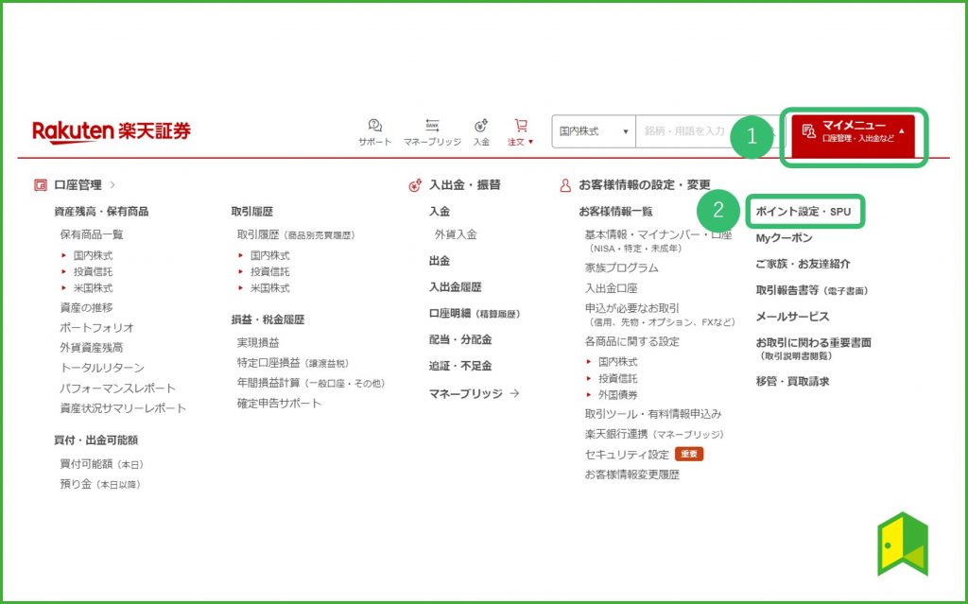Open 保有商品一覧 link
This screenshot has width=968, height=604.
[x=92, y=234]
